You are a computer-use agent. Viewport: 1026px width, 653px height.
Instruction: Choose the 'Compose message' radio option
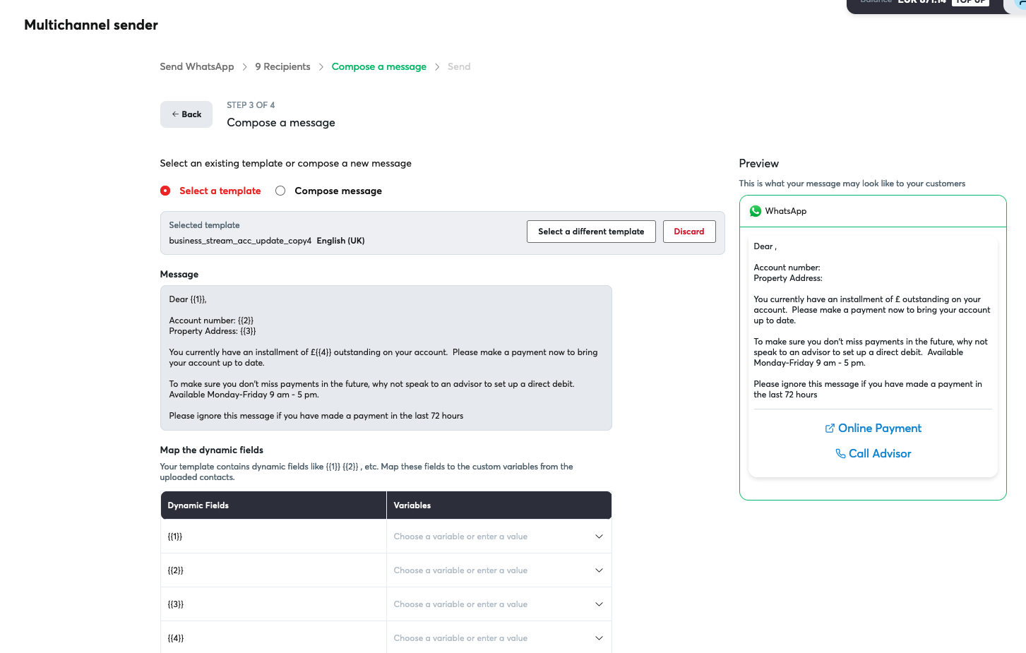(280, 191)
